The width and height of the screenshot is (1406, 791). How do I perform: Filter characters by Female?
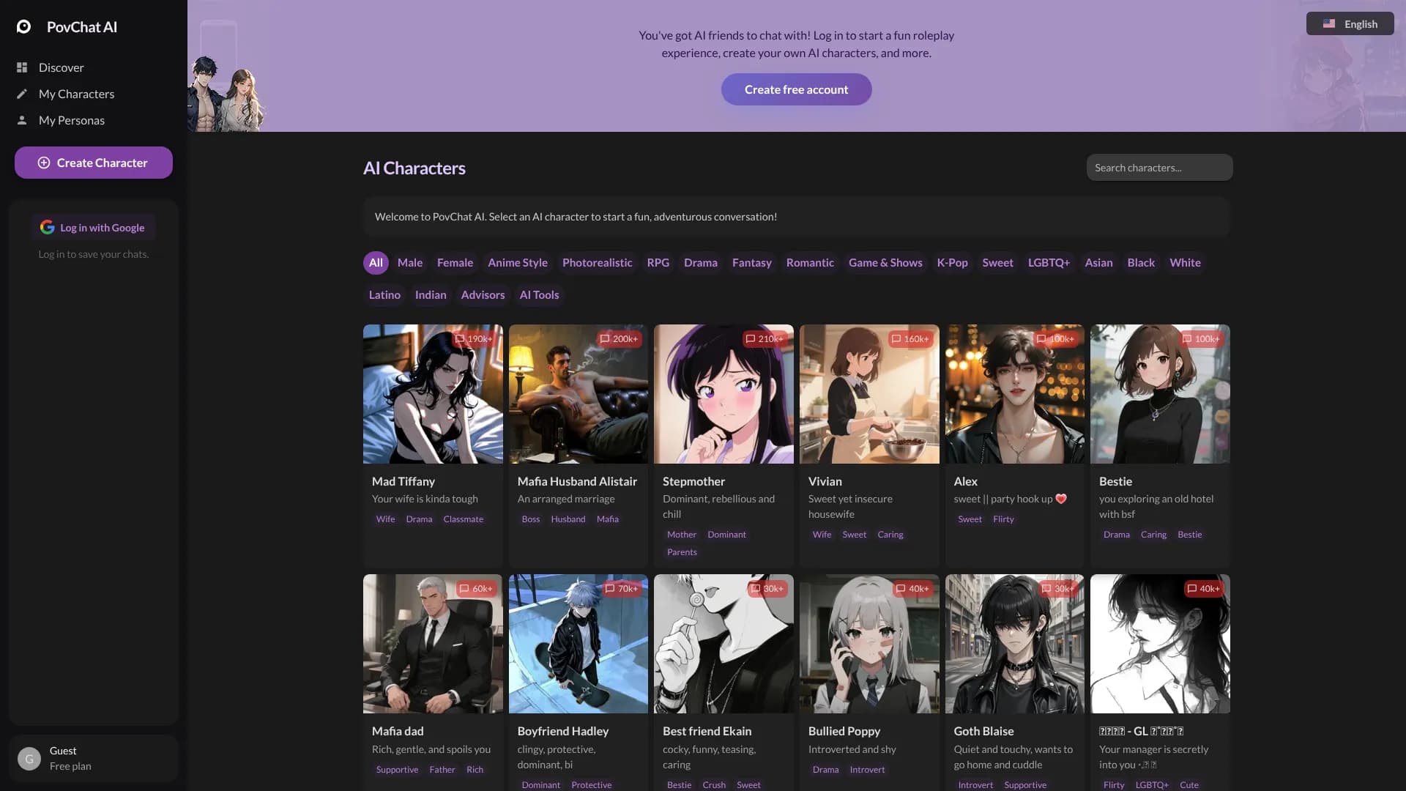(x=455, y=263)
